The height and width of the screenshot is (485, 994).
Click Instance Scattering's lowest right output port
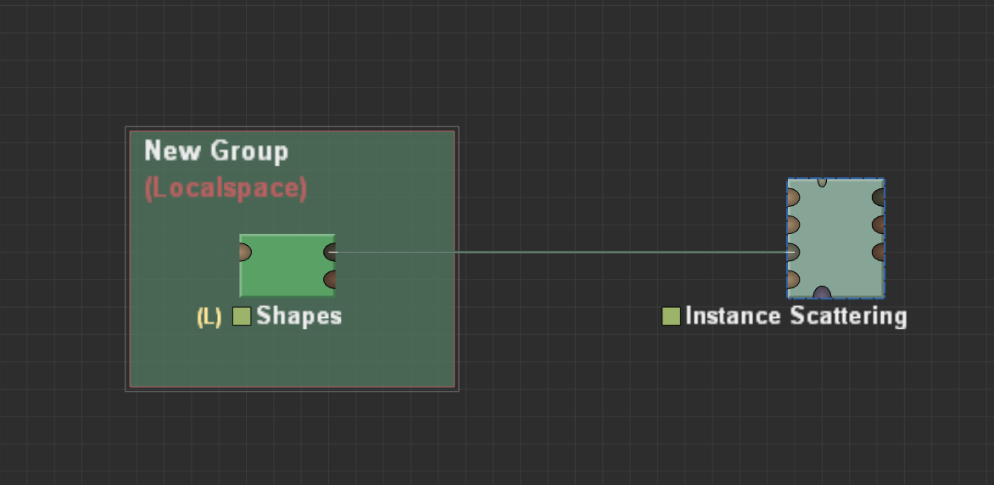[879, 252]
